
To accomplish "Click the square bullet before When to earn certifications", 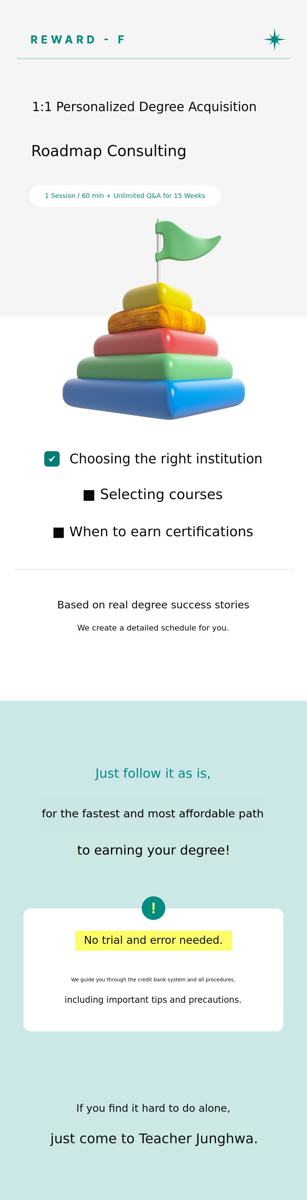I will 59,532.
